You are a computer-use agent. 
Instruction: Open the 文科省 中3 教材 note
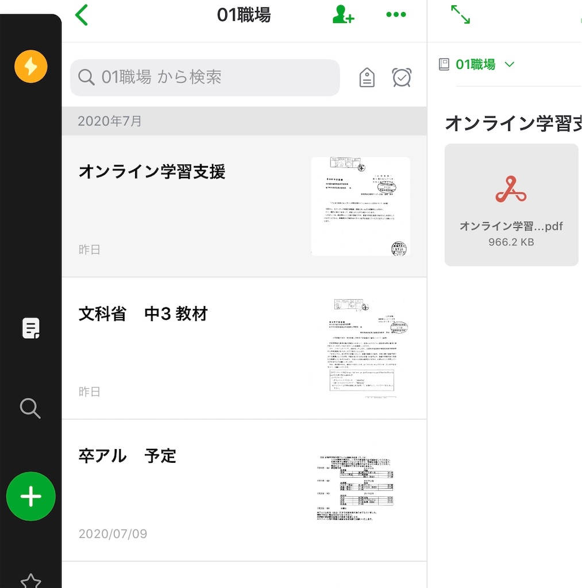[x=244, y=349]
